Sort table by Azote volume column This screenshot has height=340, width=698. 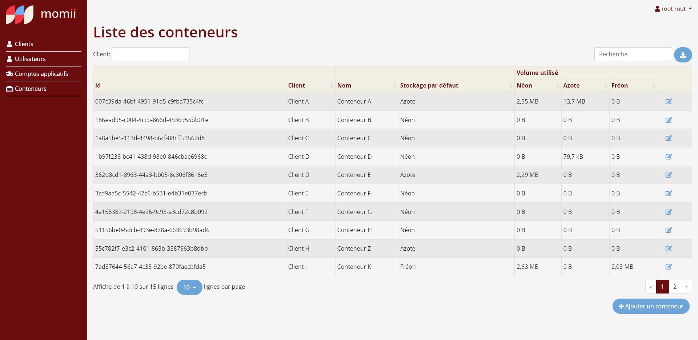point(585,85)
